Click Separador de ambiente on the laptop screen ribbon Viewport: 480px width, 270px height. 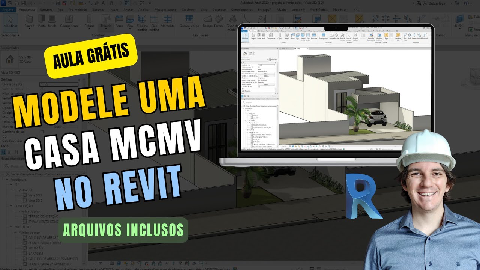pos(371,37)
